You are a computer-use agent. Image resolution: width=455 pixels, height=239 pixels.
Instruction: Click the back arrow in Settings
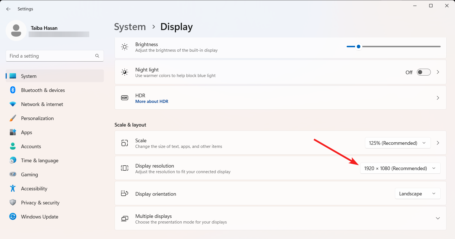[8, 9]
